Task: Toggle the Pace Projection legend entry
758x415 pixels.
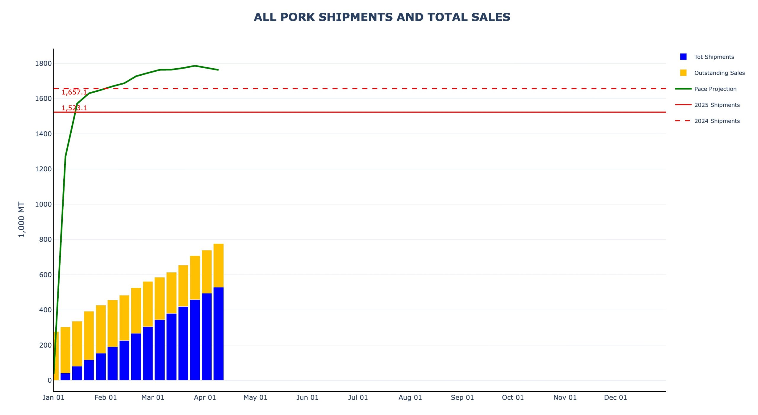Action: point(715,89)
